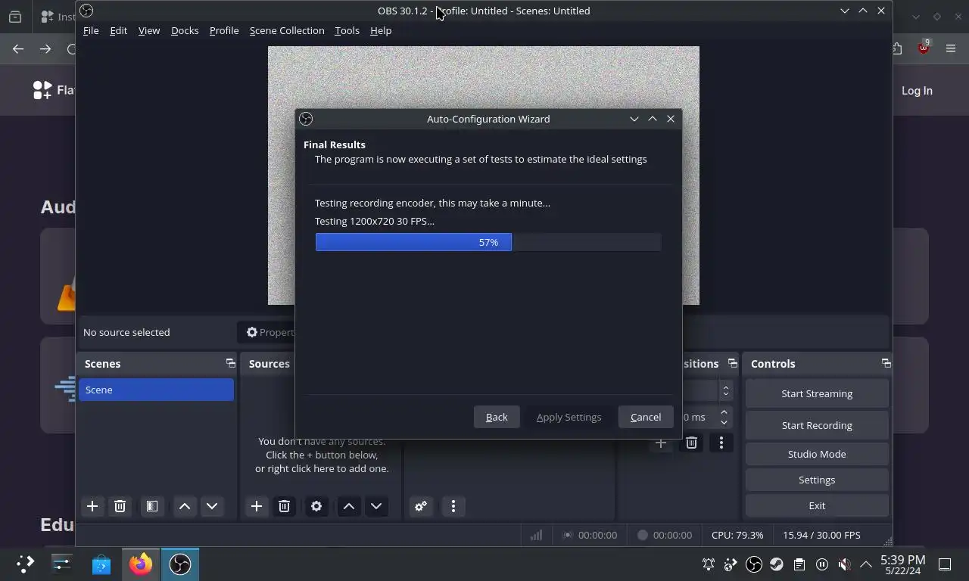
Task: Move scene up arrow in Scenes dock
Action: point(185,506)
